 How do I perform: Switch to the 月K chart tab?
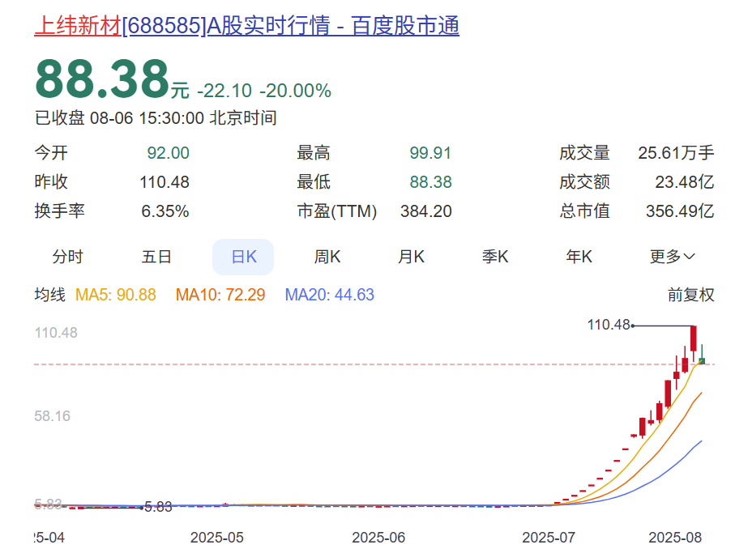tap(411, 257)
